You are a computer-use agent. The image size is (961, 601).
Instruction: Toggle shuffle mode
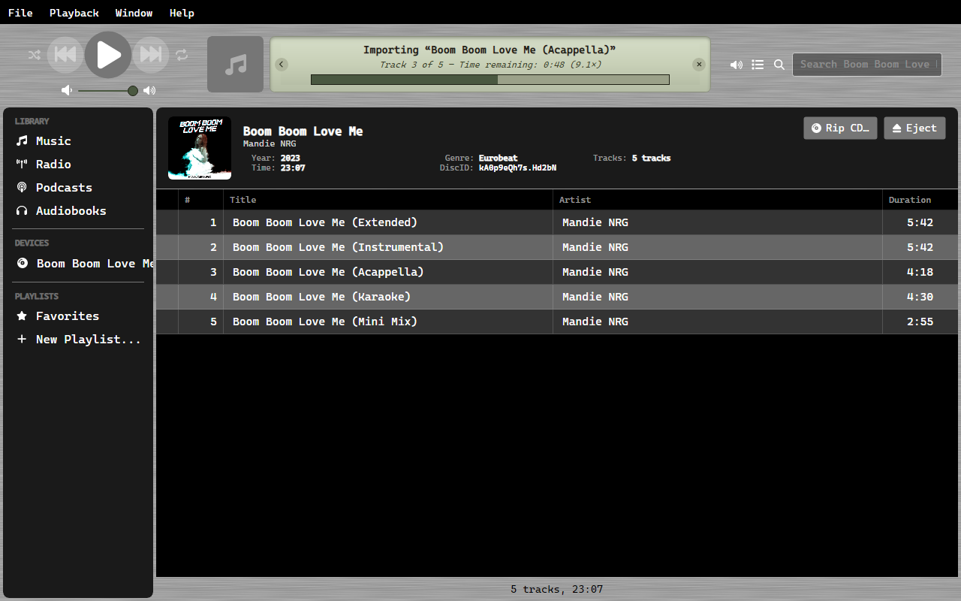coord(35,55)
